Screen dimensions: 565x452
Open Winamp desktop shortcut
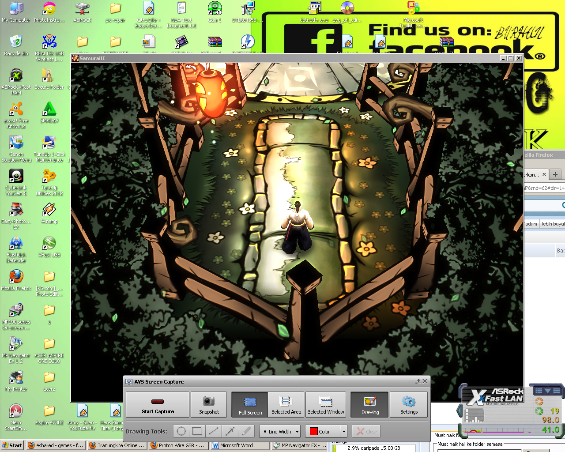(x=49, y=213)
